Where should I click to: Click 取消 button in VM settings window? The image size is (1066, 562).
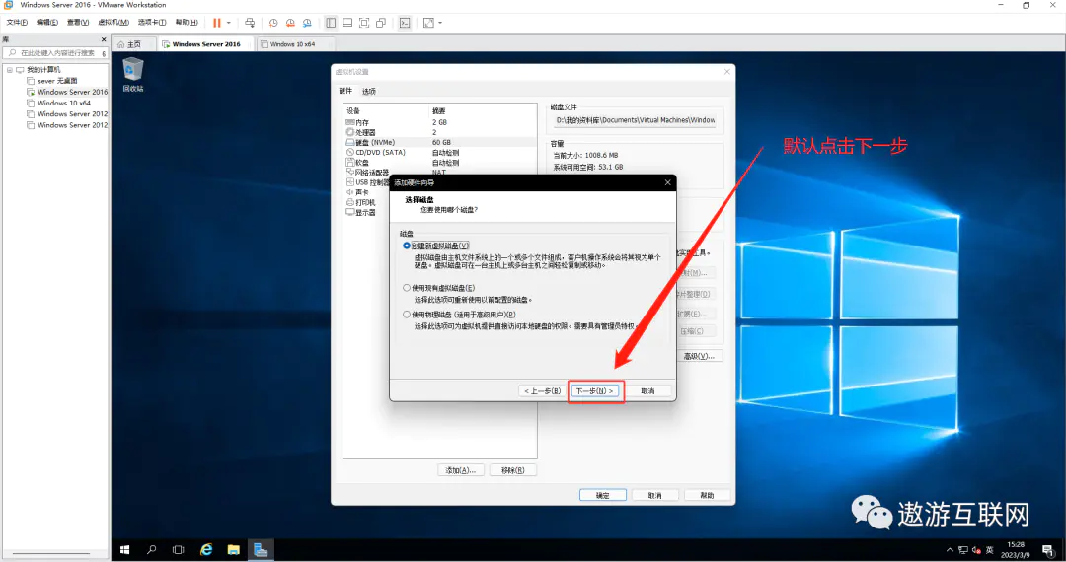pyautogui.click(x=654, y=496)
